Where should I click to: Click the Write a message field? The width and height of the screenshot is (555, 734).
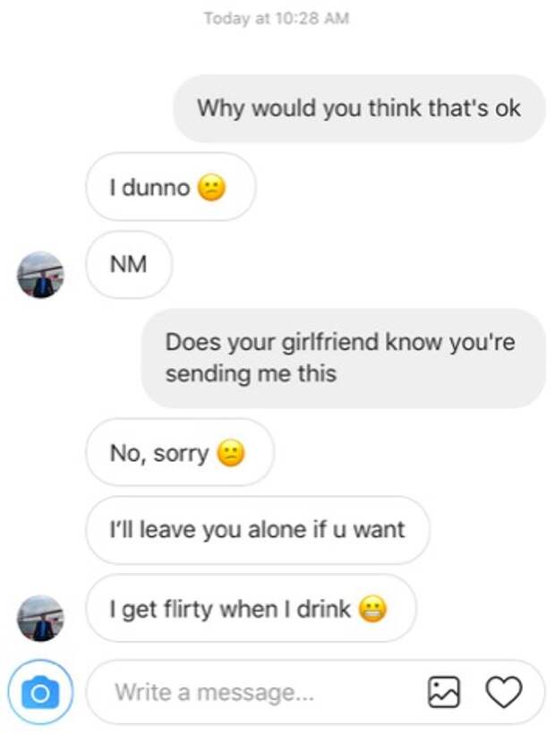point(315,692)
